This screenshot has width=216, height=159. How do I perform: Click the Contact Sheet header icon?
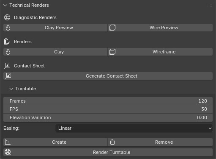click(x=7, y=66)
